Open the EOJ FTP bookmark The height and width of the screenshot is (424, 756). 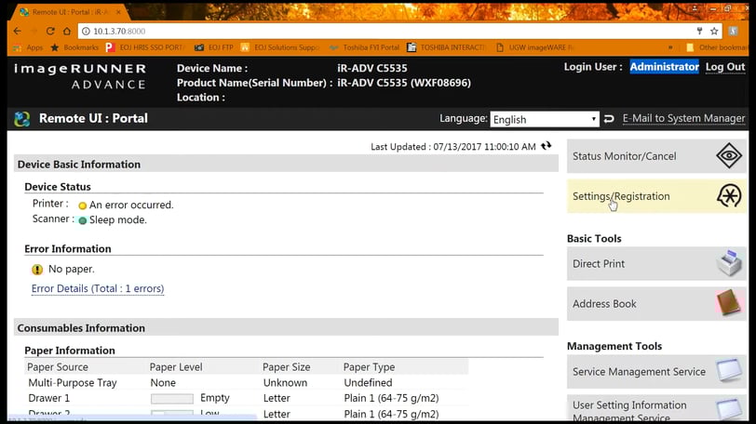(213, 47)
